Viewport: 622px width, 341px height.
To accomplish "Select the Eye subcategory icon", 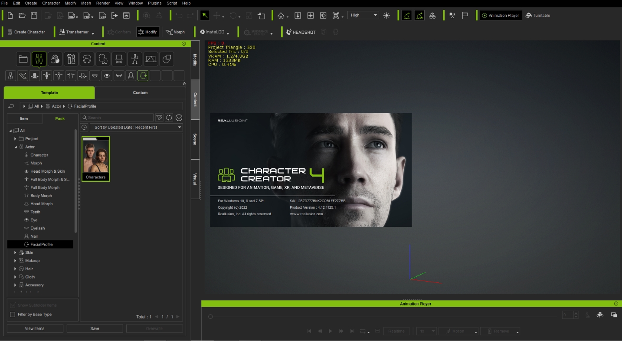I will point(107,76).
